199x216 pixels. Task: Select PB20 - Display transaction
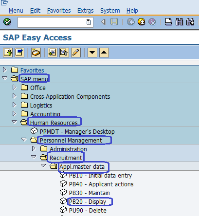pos(88,202)
